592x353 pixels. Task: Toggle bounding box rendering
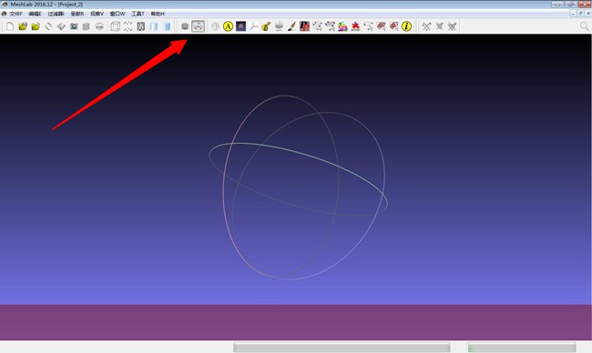[115, 26]
